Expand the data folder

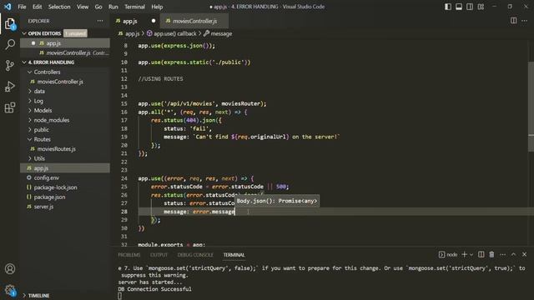(30, 91)
